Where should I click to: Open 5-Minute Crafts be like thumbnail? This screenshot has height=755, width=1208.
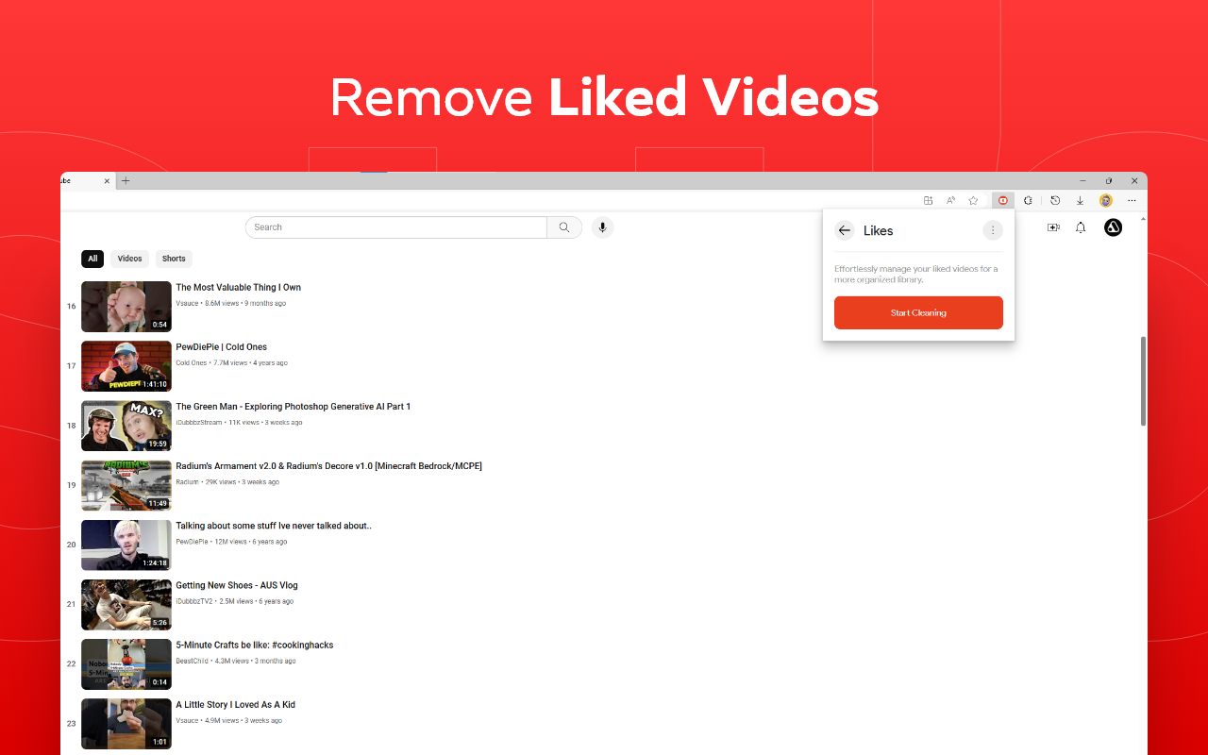point(126,664)
